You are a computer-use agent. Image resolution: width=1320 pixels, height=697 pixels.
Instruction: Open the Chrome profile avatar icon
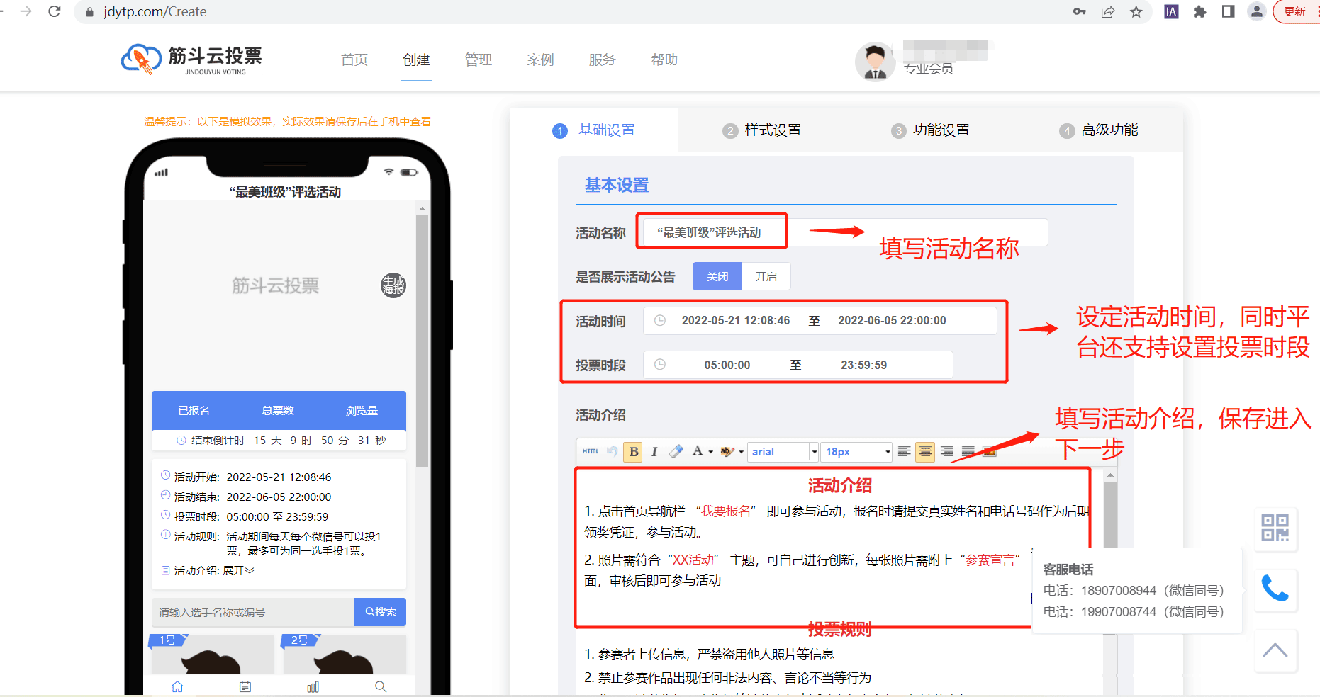tap(1257, 11)
